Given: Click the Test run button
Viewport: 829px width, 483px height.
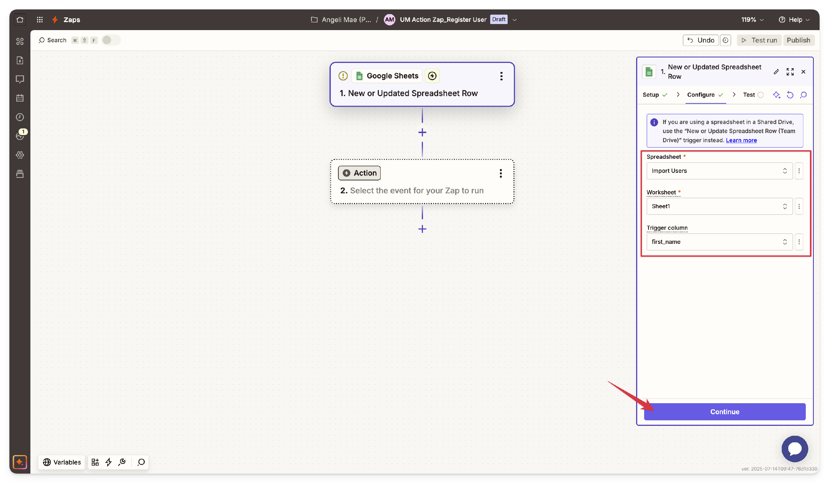Looking at the screenshot, I should click(759, 40).
